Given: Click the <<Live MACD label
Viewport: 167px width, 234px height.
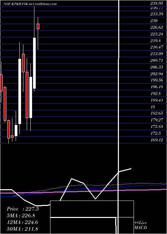Looking at the screenshot, I should [x=141, y=225].
